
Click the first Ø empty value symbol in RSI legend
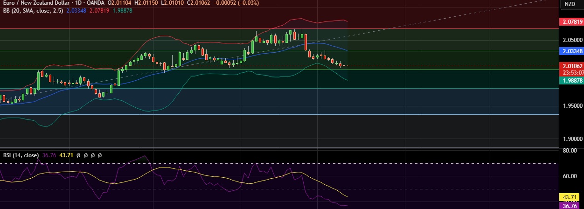[79, 155]
